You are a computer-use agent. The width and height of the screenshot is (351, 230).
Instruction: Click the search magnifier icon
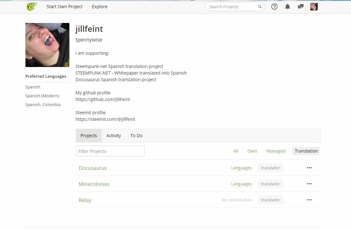pyautogui.click(x=260, y=7)
